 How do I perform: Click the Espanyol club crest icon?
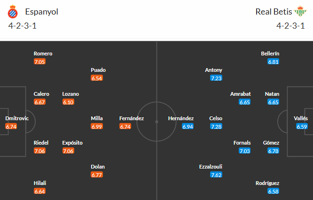[13, 11]
